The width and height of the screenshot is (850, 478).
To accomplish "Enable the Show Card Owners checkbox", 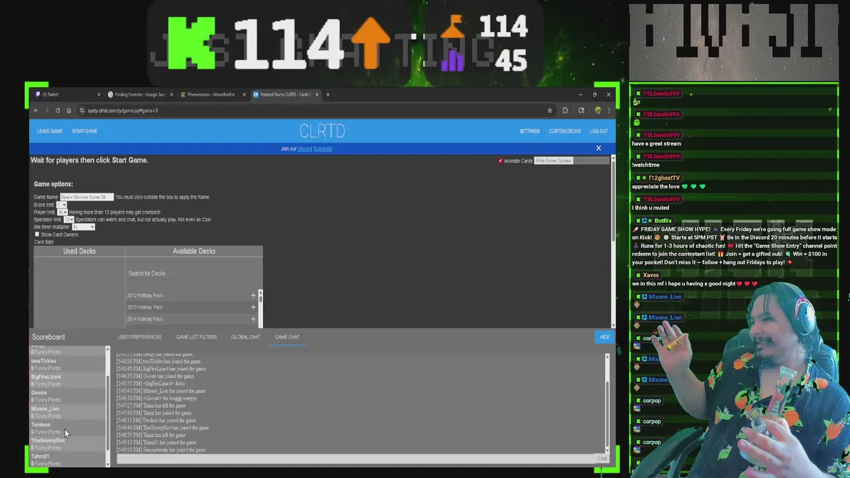I will tap(37, 234).
